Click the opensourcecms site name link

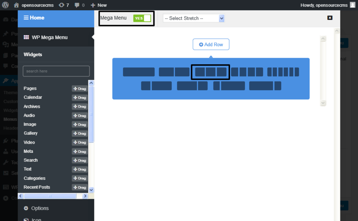37,5
